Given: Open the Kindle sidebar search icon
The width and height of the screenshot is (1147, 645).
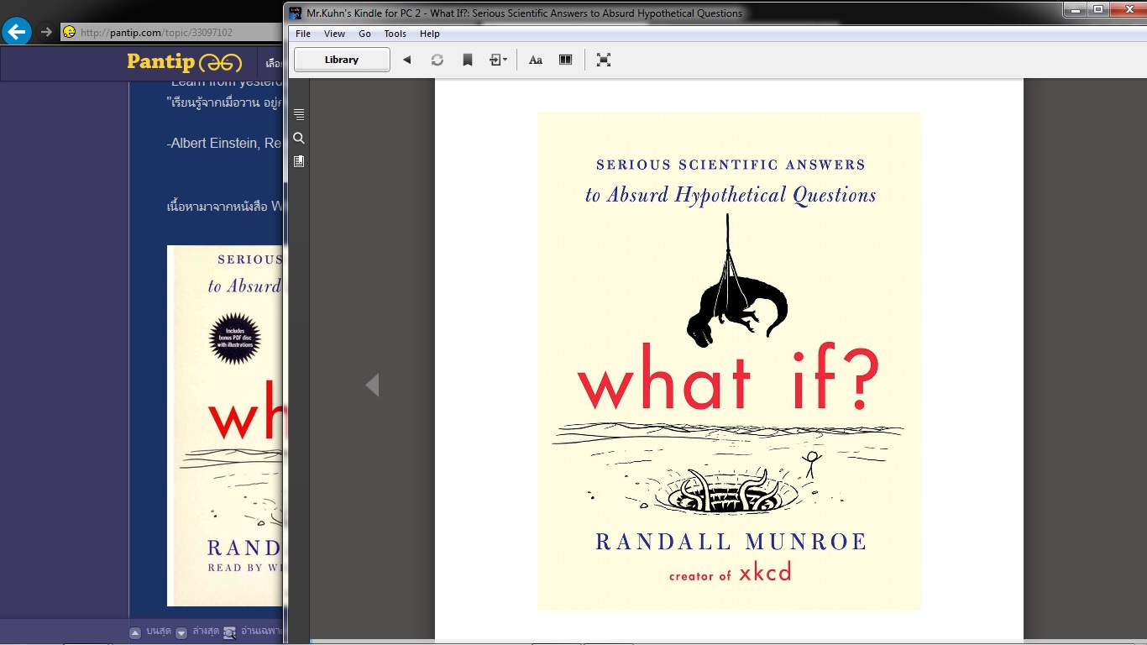Looking at the screenshot, I should (x=299, y=138).
